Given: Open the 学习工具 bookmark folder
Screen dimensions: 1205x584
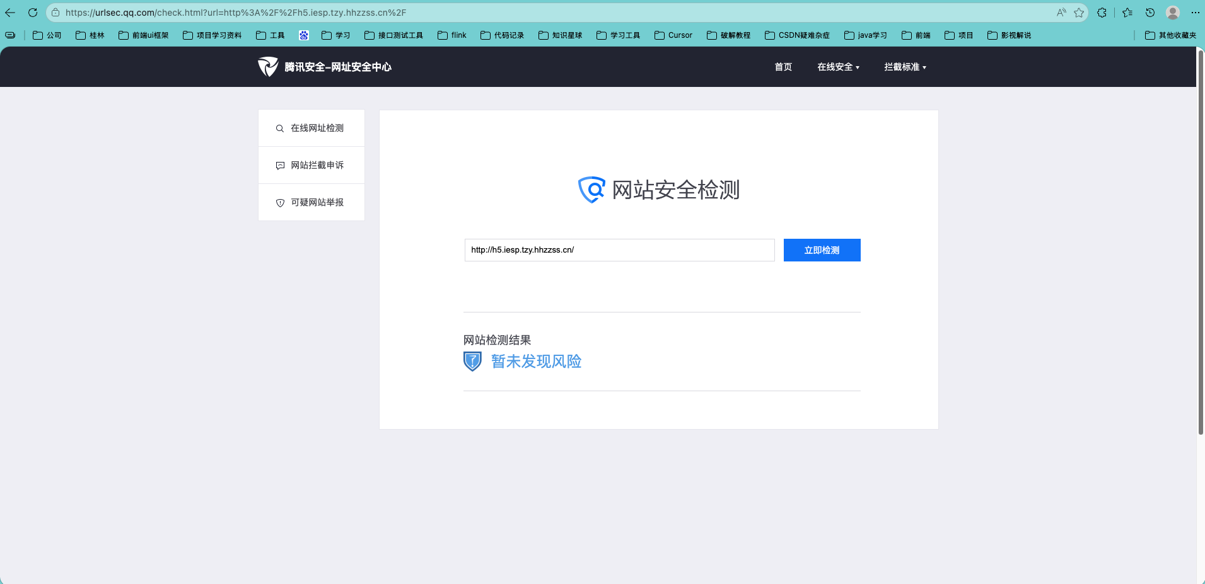Looking at the screenshot, I should coord(619,35).
